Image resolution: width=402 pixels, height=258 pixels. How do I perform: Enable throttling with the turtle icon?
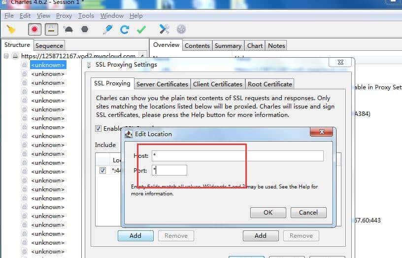68,30
